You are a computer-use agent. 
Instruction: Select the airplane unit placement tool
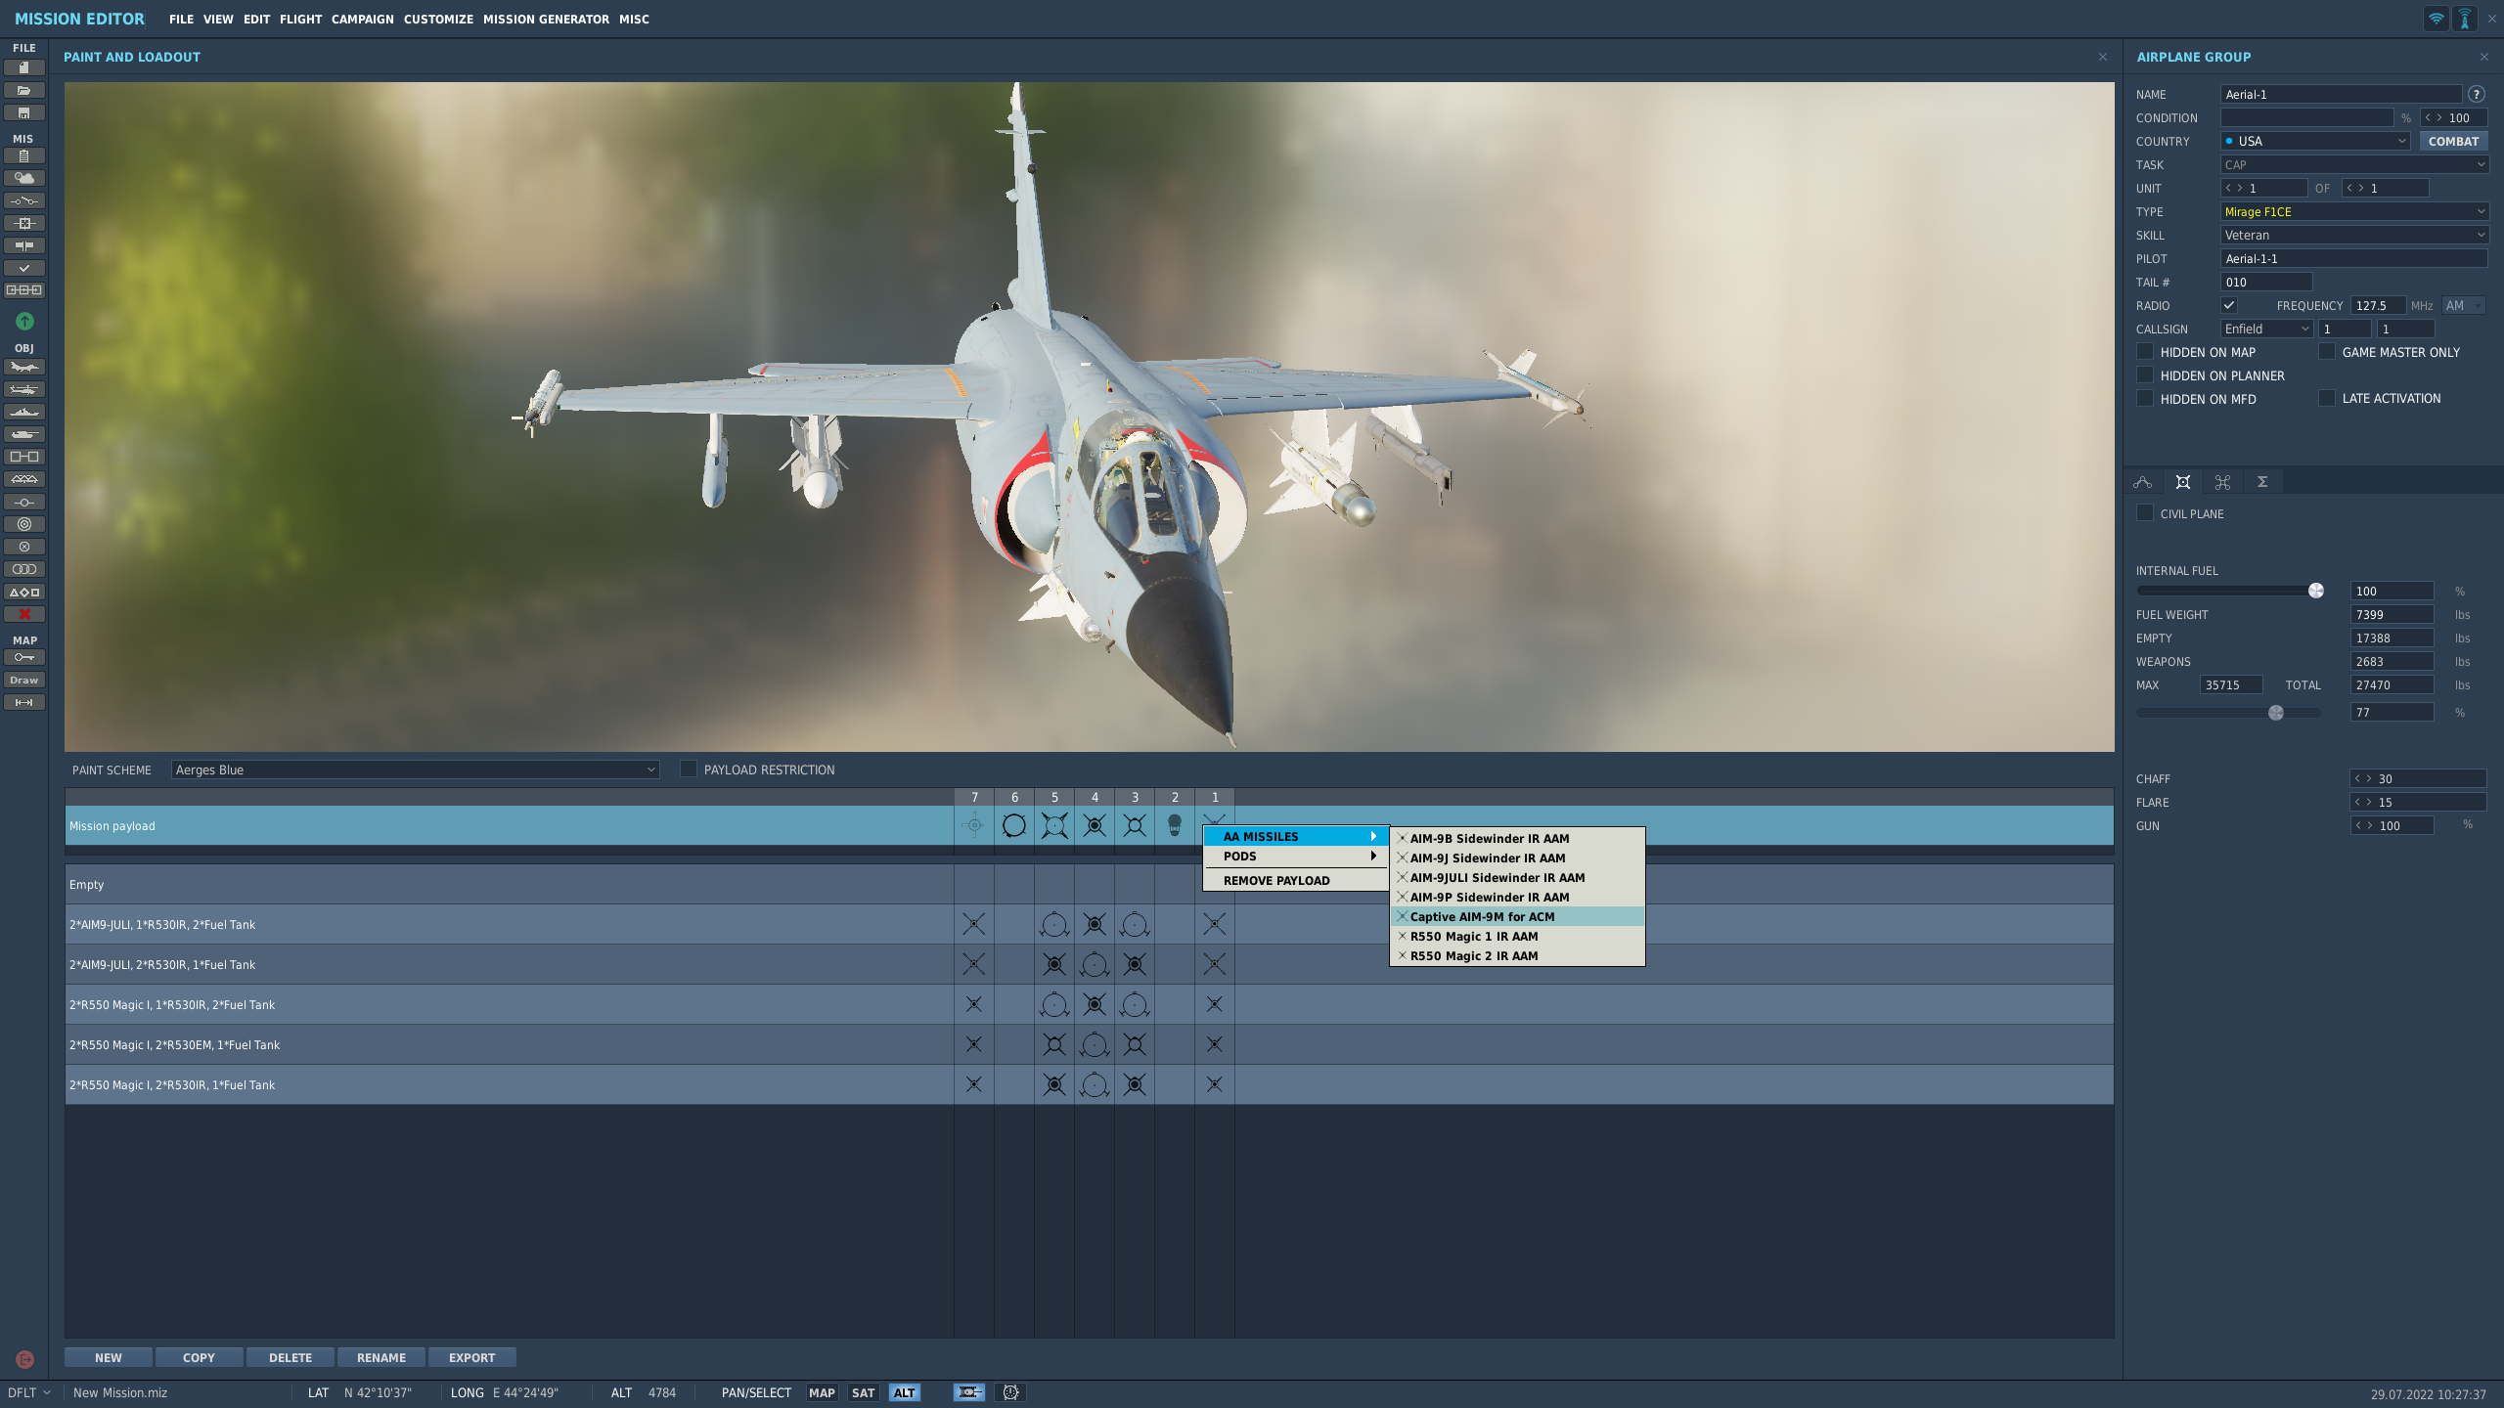pyautogui.click(x=23, y=367)
